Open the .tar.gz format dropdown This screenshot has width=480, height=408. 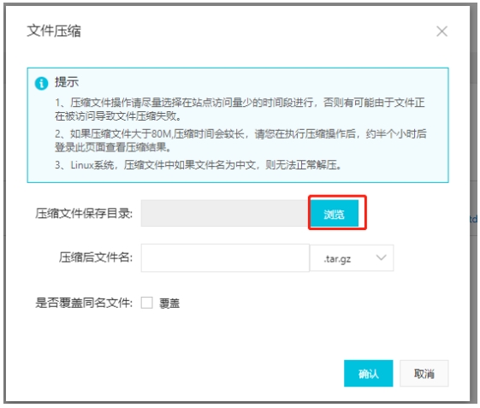tap(352, 258)
